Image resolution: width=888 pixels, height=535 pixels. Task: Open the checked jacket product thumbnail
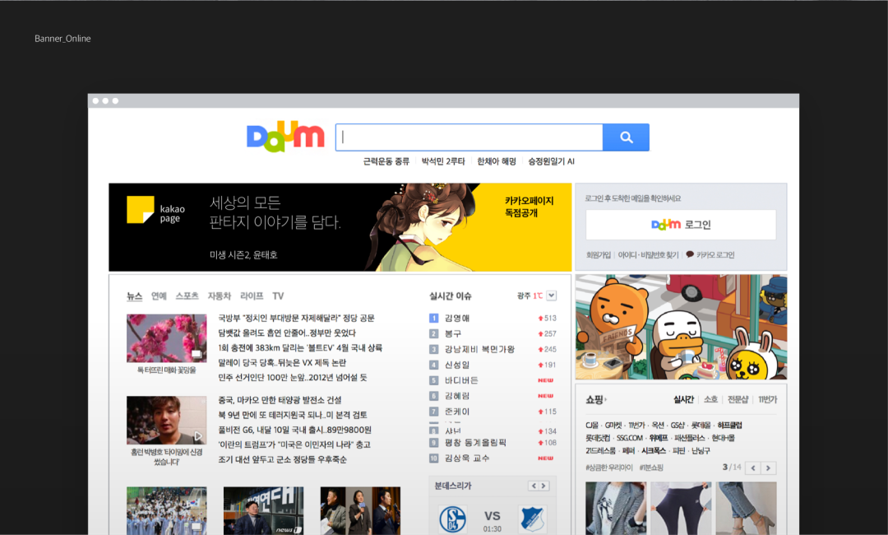(x=616, y=509)
